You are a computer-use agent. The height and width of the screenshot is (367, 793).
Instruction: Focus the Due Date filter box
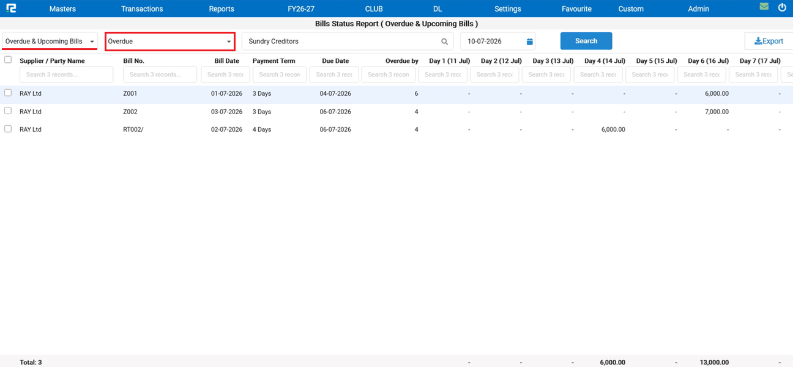334,74
